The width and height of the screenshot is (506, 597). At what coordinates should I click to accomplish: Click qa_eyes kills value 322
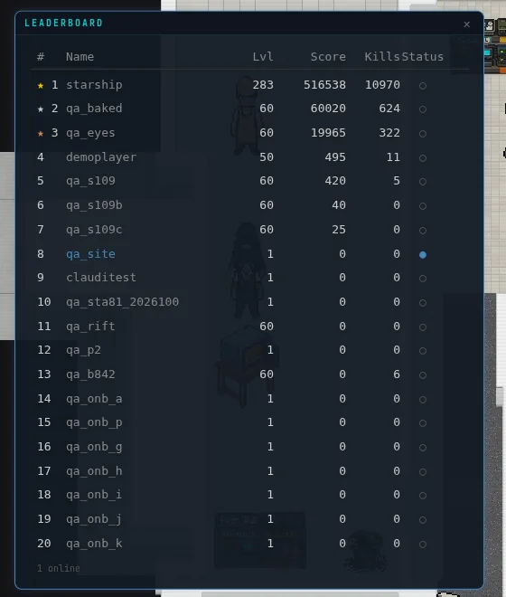pos(389,133)
